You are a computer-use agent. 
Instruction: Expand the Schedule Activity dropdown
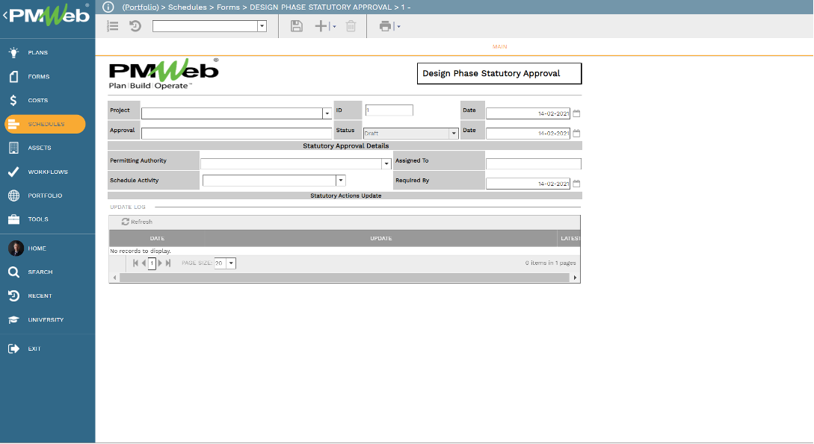pos(341,181)
